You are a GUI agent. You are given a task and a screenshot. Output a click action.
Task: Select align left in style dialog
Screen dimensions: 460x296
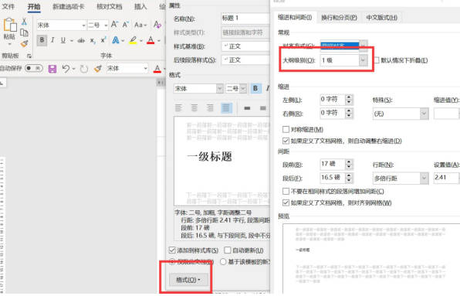pos(178,108)
